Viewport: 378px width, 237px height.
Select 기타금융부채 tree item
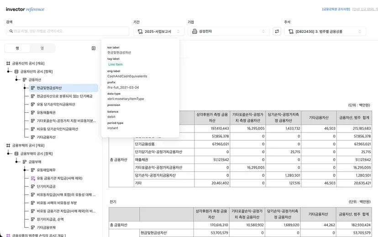pyautogui.click(x=46, y=227)
